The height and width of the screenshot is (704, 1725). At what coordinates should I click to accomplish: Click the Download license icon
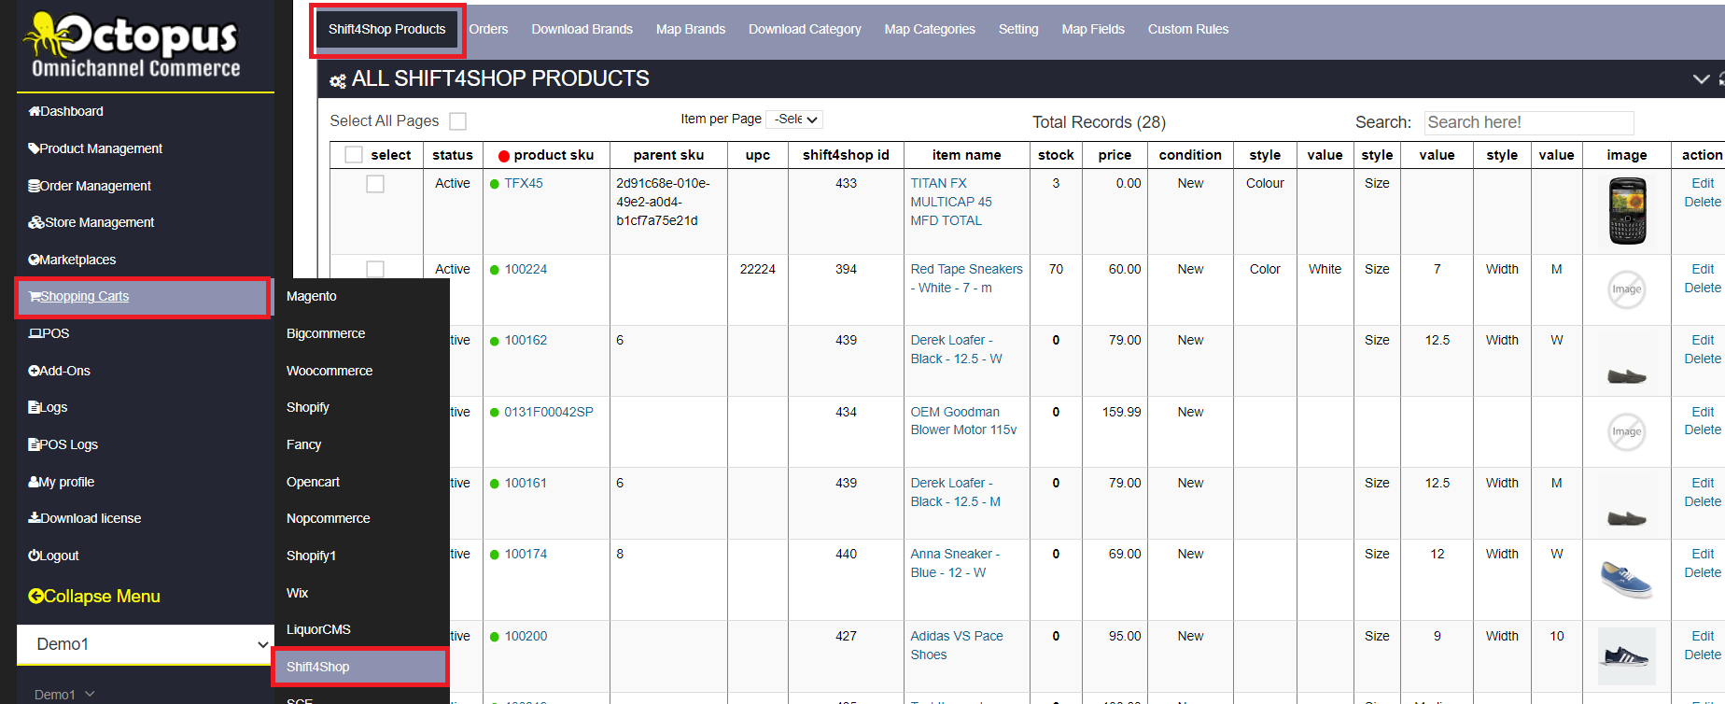34,518
